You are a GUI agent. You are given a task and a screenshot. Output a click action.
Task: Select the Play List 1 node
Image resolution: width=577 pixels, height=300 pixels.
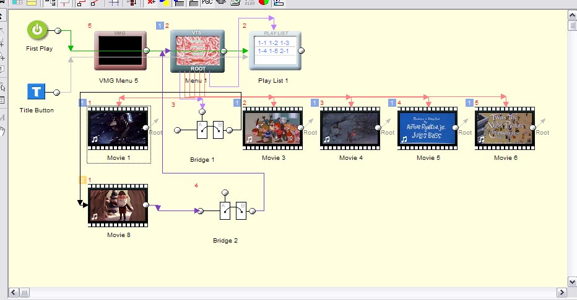pyautogui.click(x=275, y=51)
